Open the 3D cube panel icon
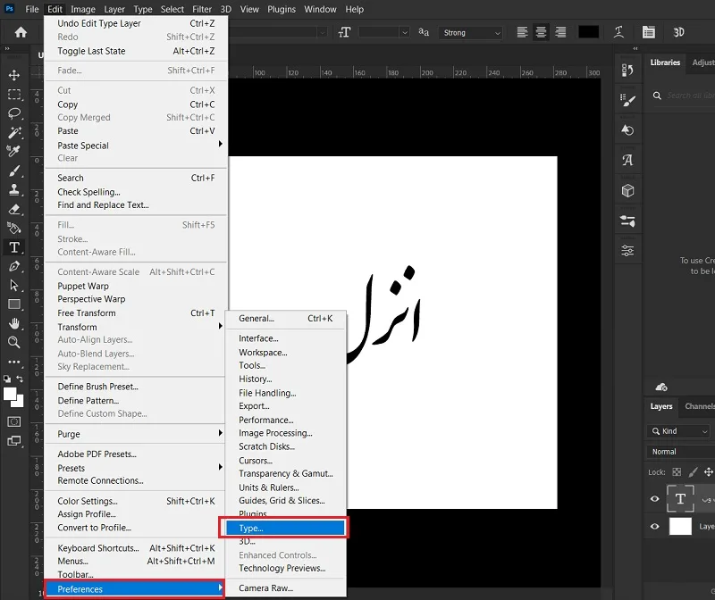This screenshot has height=600, width=715. click(627, 190)
